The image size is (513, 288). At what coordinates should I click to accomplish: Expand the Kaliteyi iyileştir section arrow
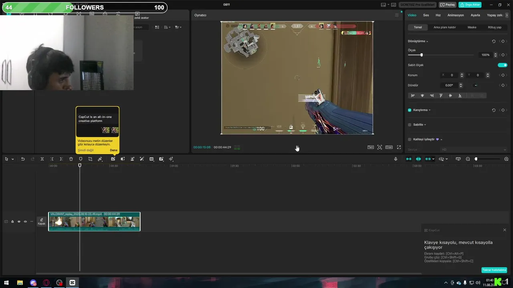coord(441,140)
